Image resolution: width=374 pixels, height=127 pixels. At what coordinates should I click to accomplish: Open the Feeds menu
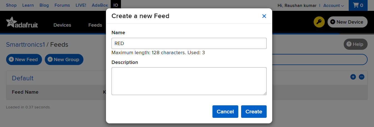click(x=95, y=25)
